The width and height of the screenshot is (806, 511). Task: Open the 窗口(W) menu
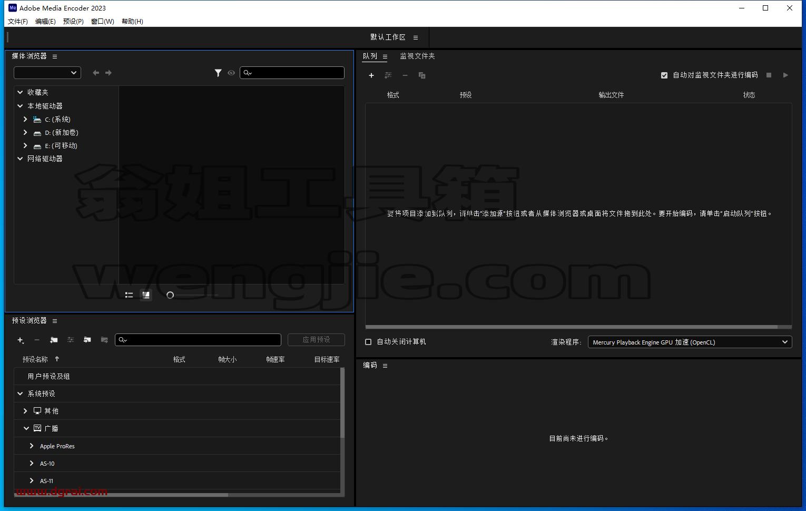(102, 22)
